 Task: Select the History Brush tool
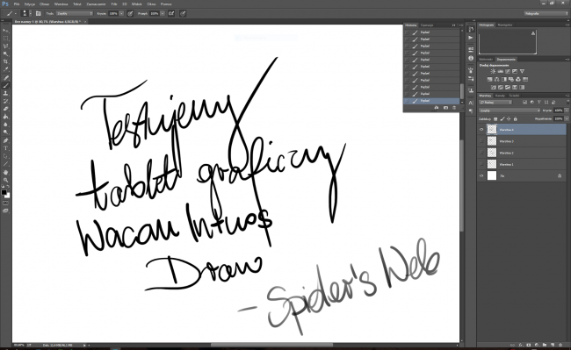(x=5, y=101)
